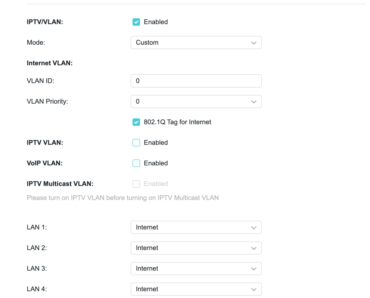
Task: Enable the VoIP VLAN checkbox
Action: [x=136, y=163]
